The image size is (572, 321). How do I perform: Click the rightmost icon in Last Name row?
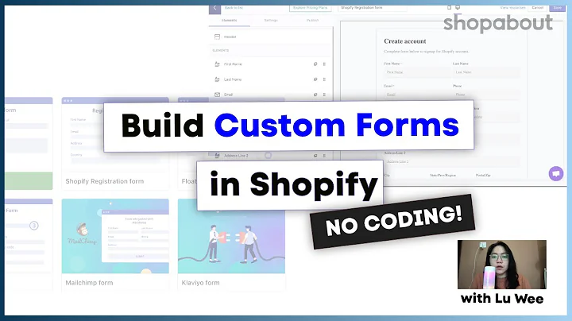click(324, 79)
